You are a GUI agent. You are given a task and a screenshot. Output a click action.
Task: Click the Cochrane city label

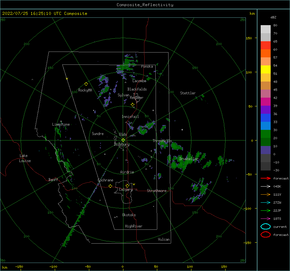click(x=105, y=180)
